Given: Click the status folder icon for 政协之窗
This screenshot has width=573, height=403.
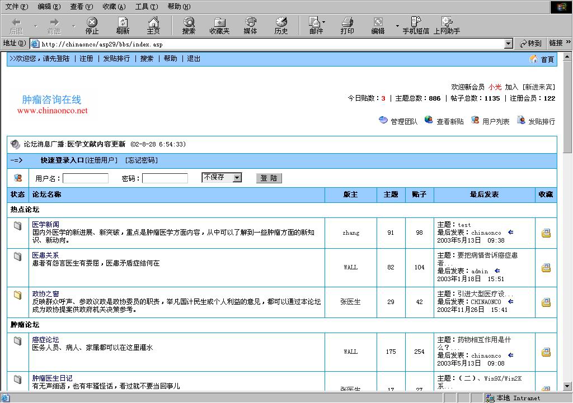Looking at the screenshot, I should coord(17,295).
